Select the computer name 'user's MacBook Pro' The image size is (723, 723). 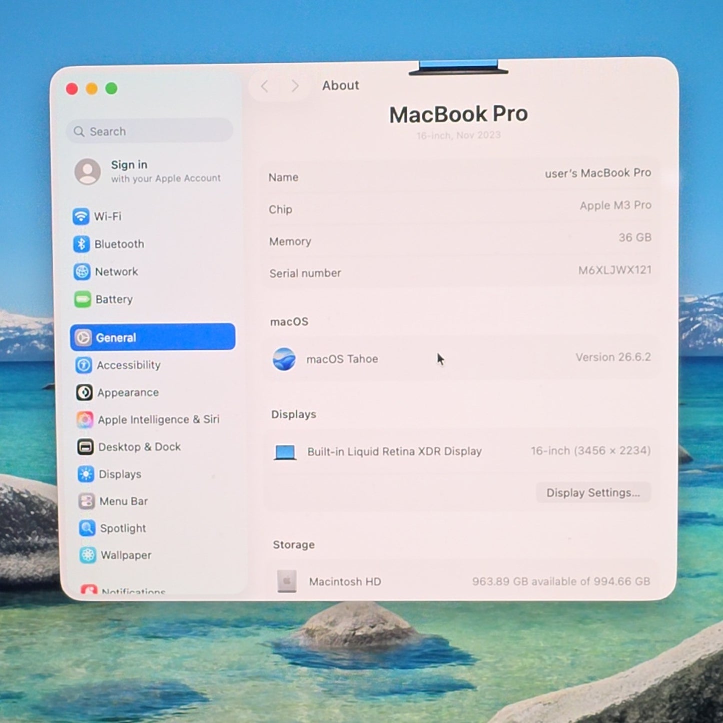click(x=598, y=173)
